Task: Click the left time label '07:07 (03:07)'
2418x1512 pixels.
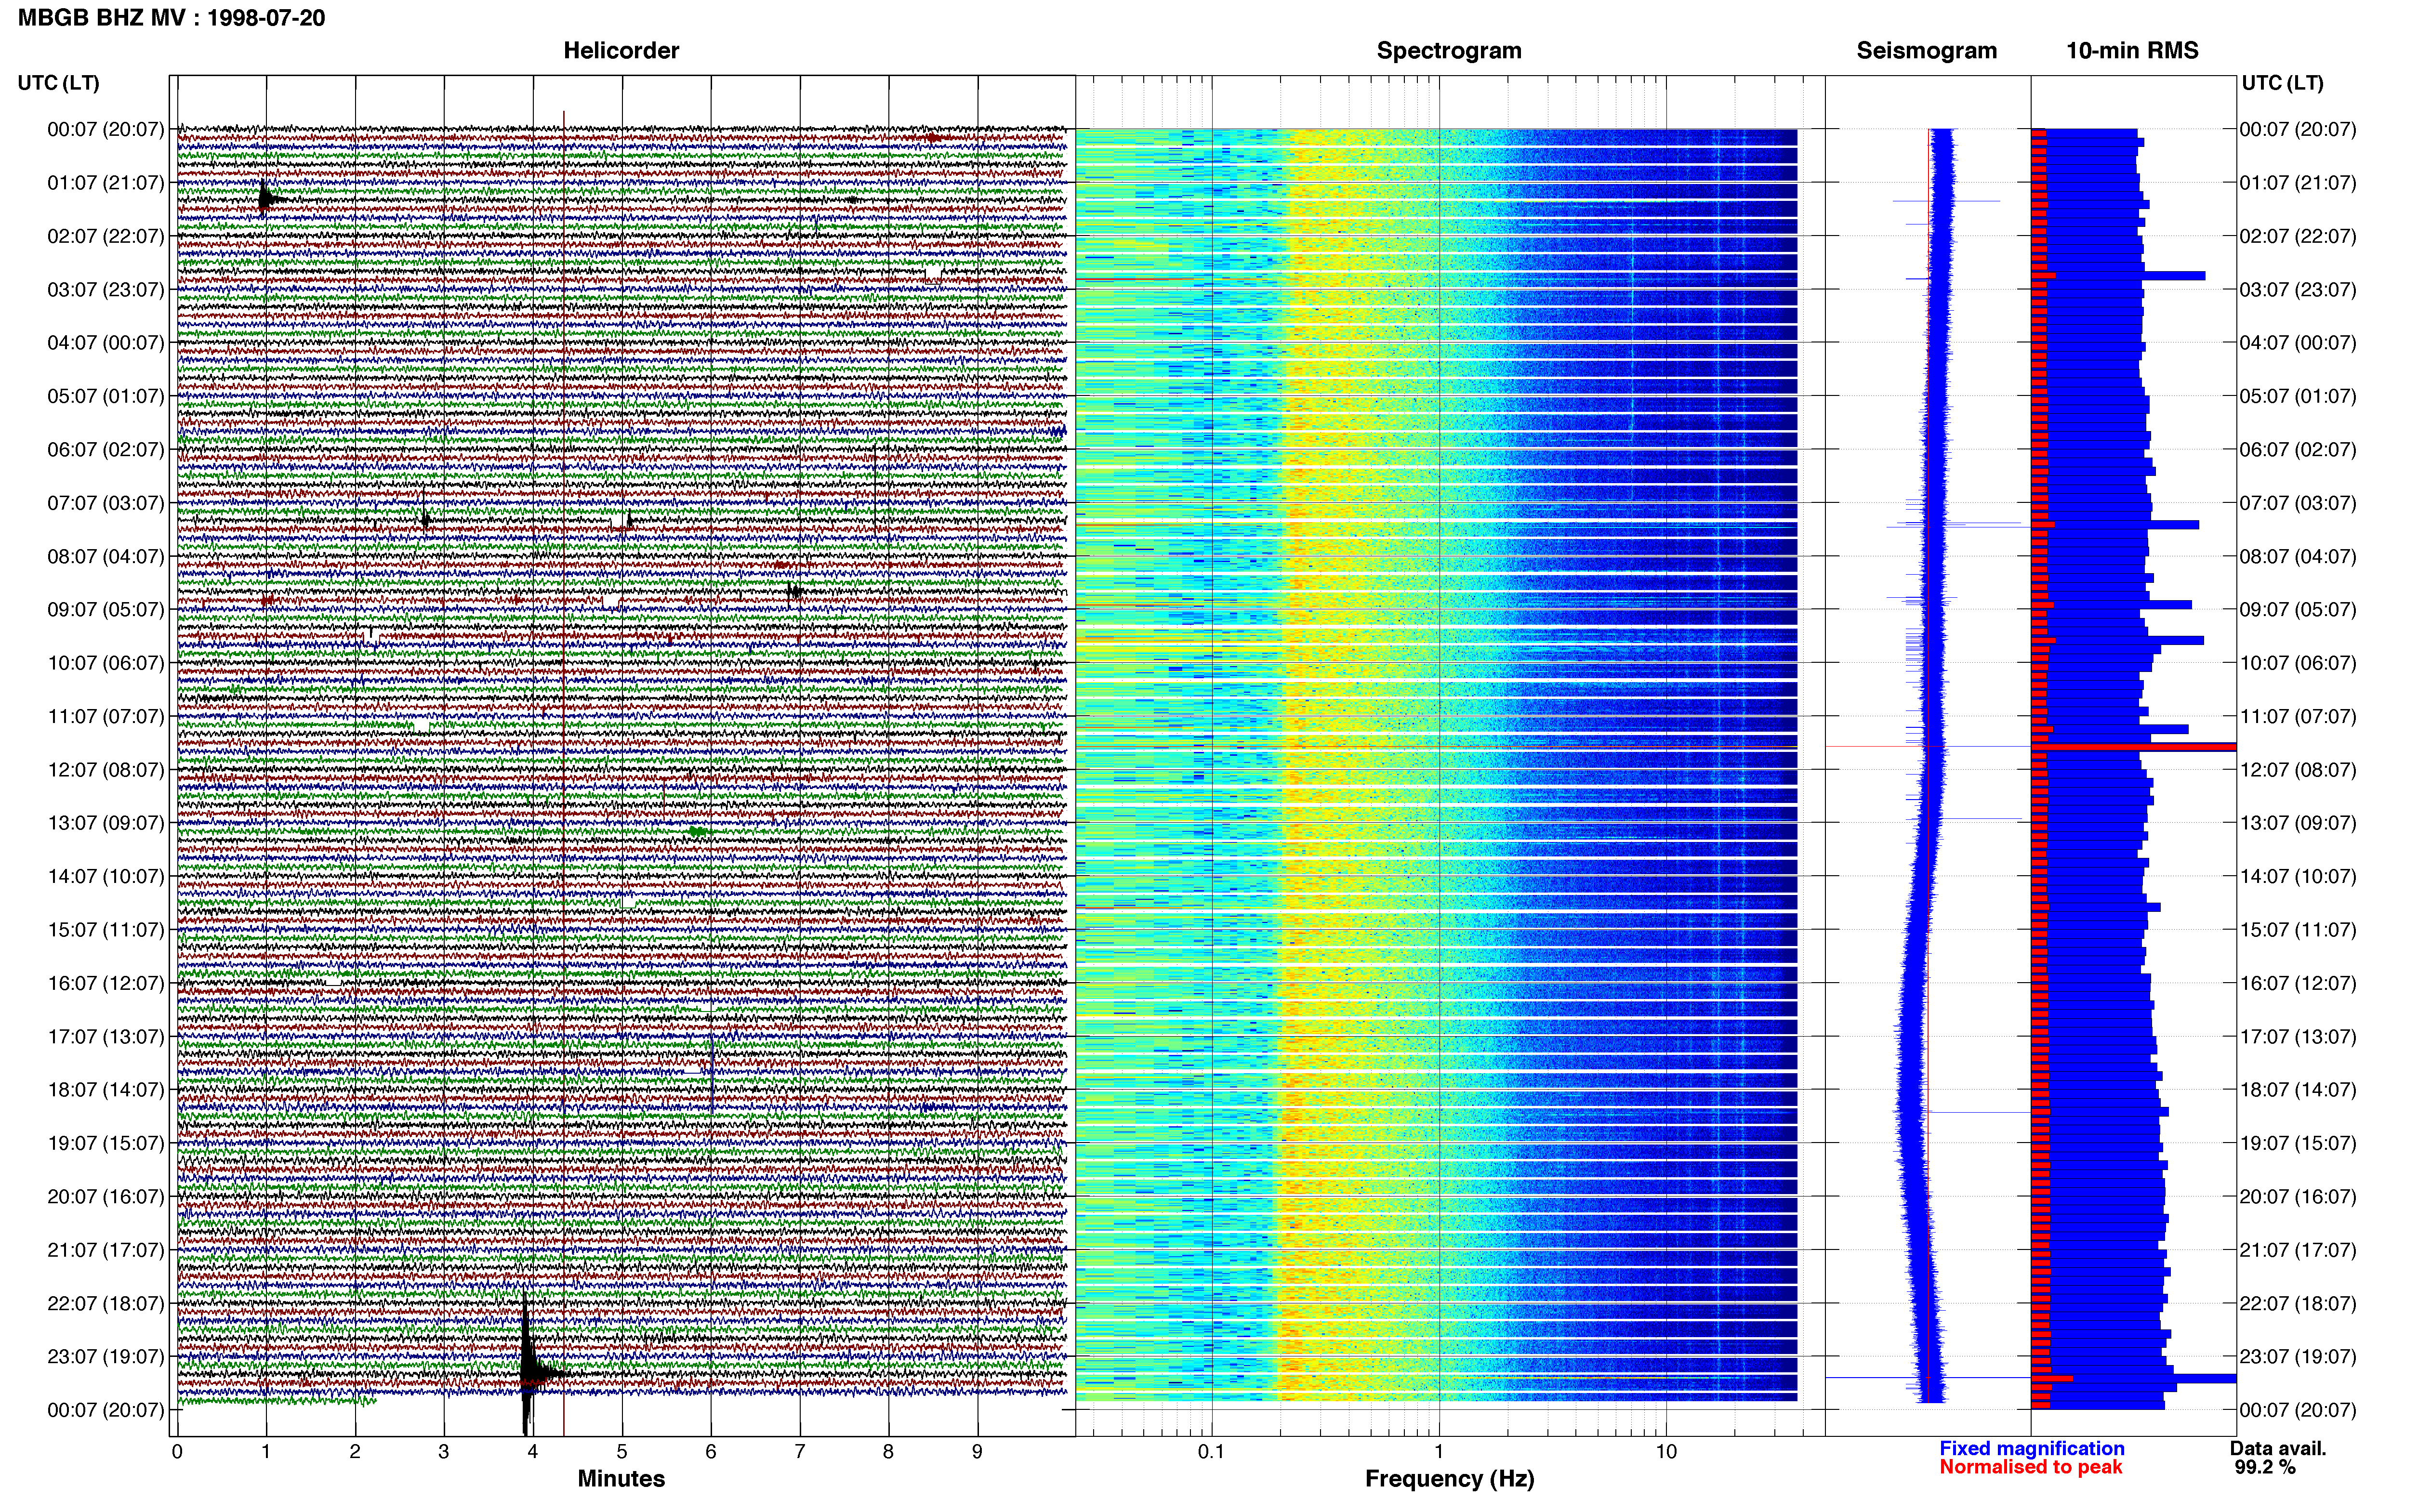Action: pyautogui.click(x=106, y=503)
